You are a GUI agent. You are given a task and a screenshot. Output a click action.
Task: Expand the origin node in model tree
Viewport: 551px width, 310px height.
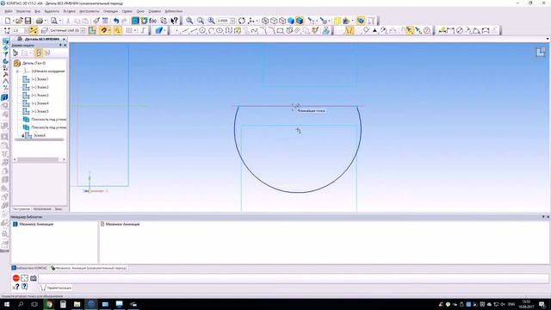(17, 71)
